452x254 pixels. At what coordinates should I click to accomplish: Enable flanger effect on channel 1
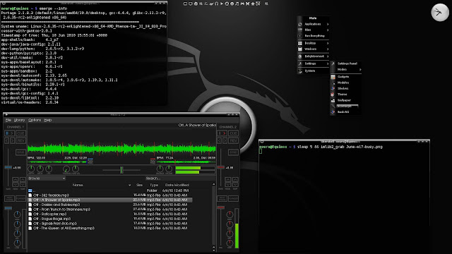(20, 199)
